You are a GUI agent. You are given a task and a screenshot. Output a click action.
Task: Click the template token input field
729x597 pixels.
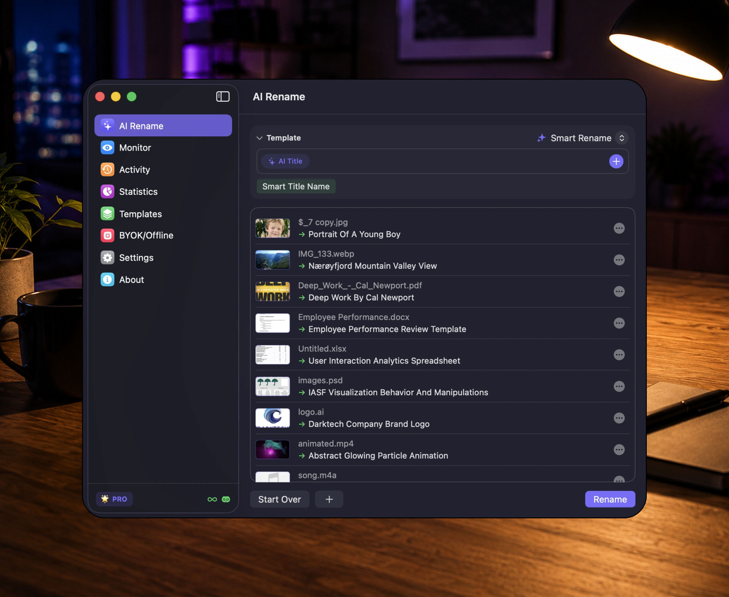pos(443,161)
